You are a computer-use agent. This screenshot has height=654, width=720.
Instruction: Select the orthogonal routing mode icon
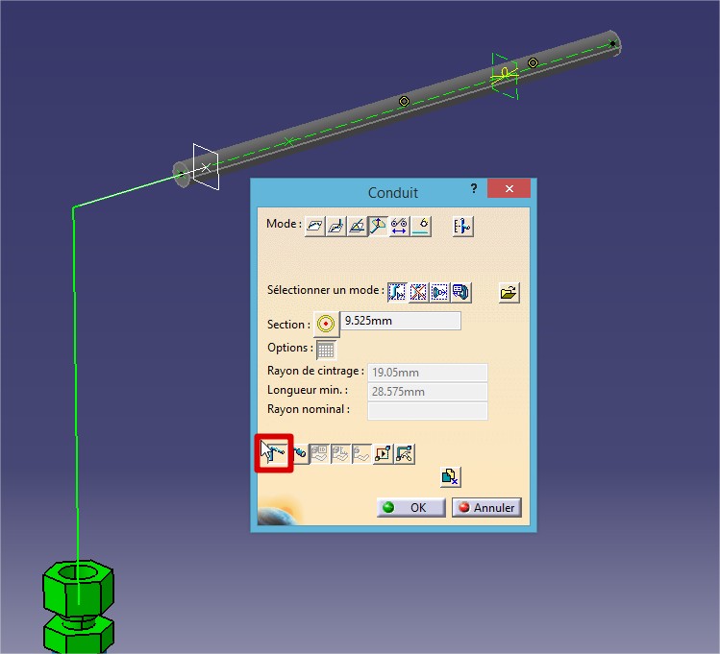(x=335, y=226)
